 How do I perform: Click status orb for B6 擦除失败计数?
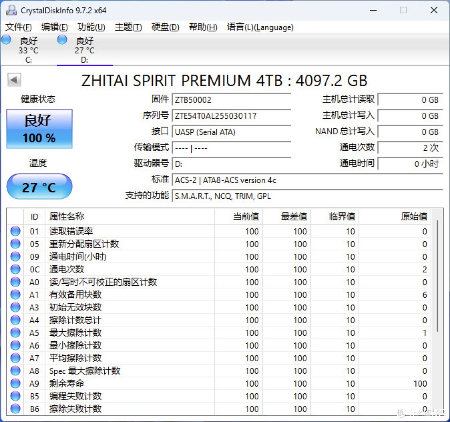click(15, 409)
